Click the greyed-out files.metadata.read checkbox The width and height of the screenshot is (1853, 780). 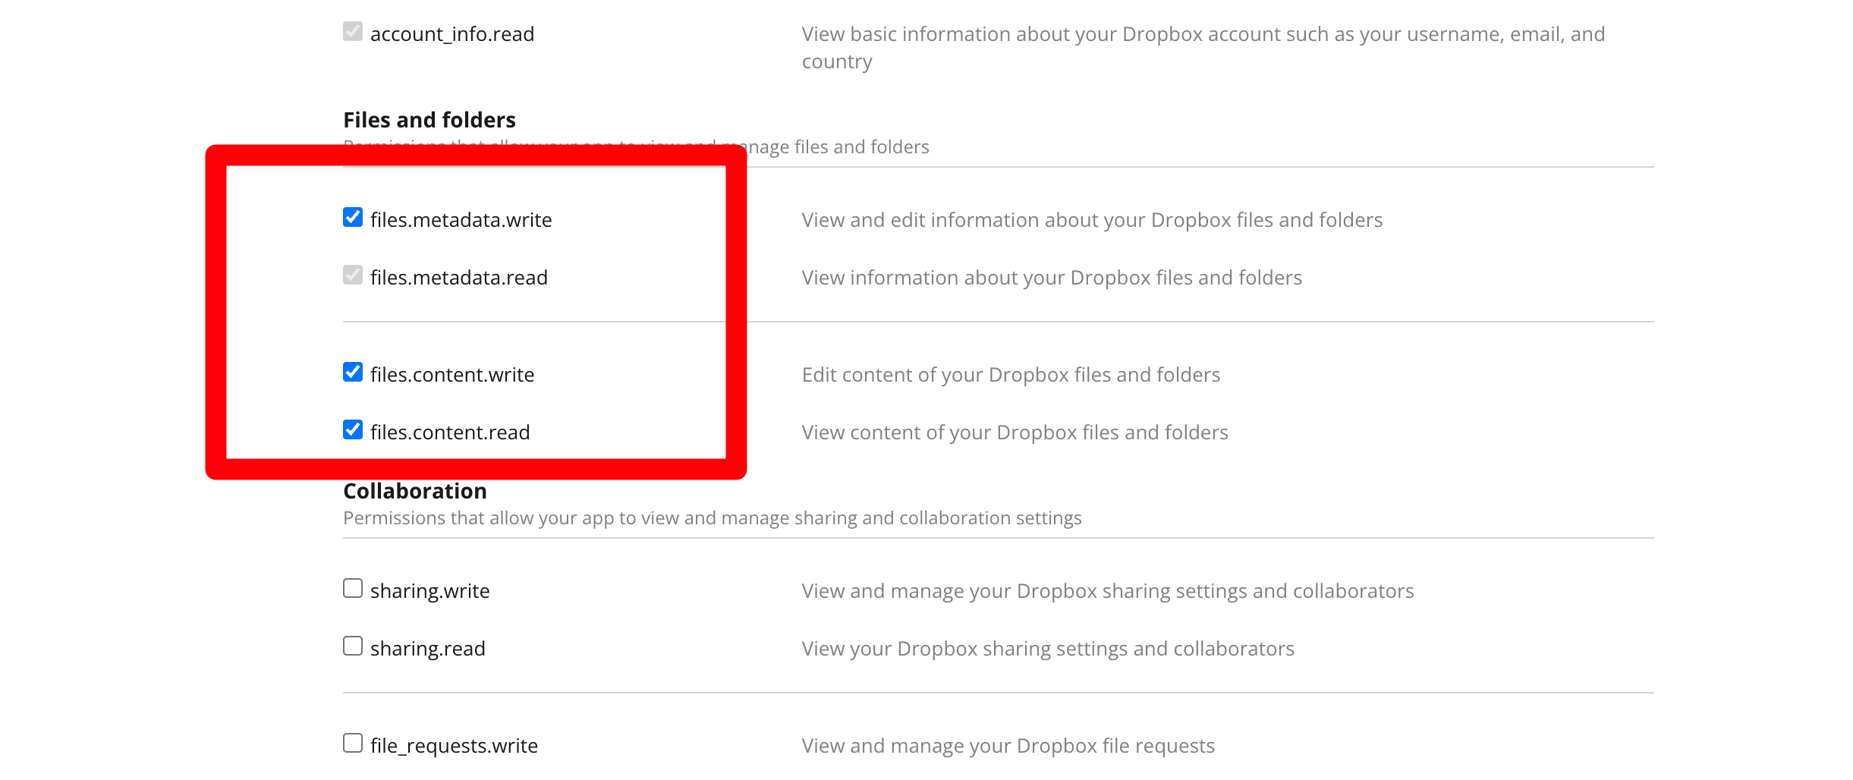[x=353, y=275]
